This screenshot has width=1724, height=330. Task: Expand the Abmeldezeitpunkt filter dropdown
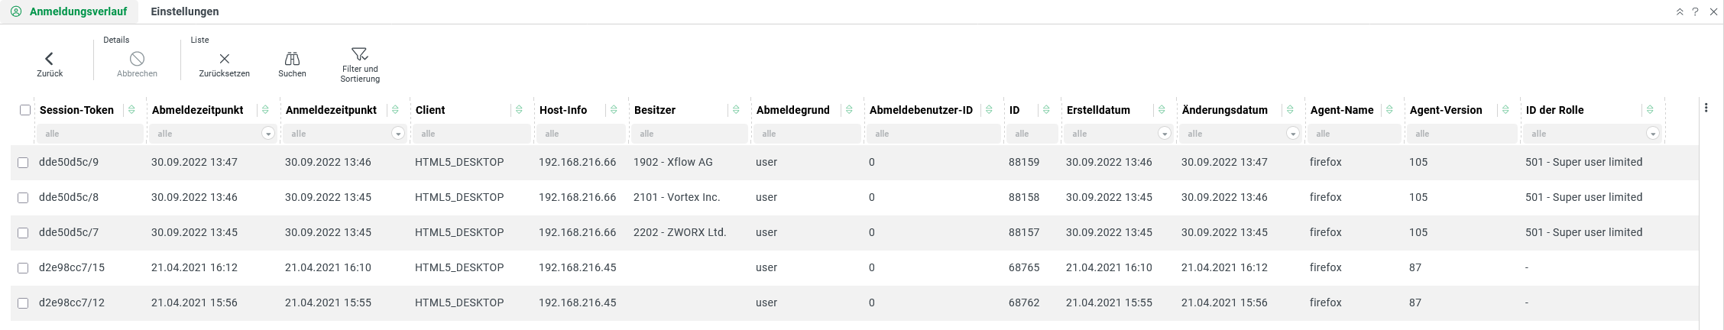coord(268,134)
